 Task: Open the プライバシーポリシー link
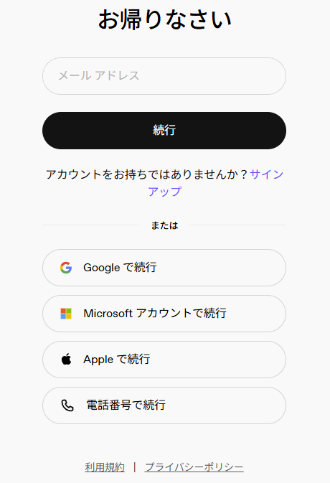pyautogui.click(x=194, y=467)
